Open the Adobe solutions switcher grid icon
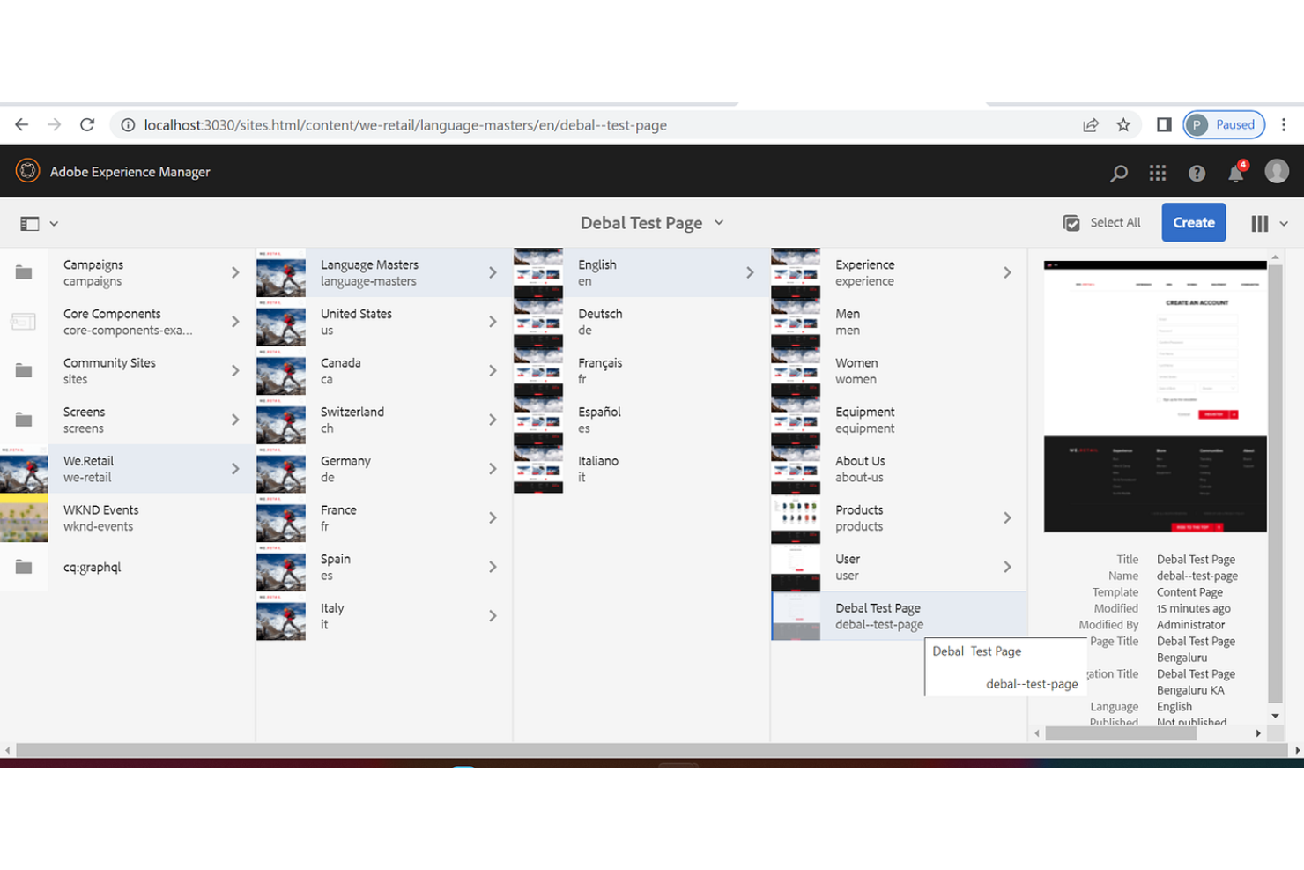Image resolution: width=1304 pixels, height=870 pixels. [1157, 172]
